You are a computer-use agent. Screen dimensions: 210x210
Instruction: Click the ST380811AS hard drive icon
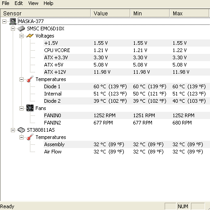[21, 130]
